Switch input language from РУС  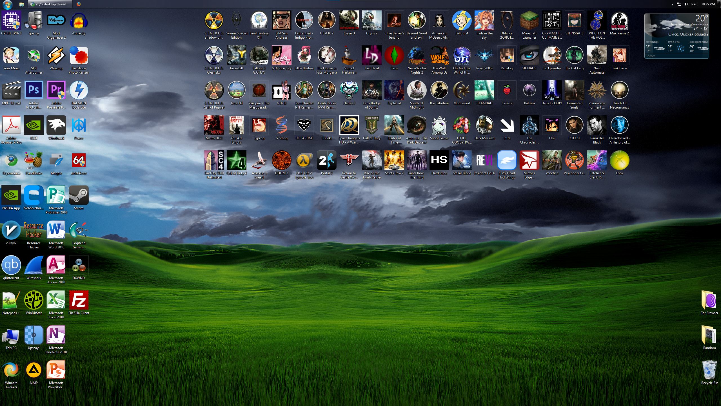tap(695, 4)
